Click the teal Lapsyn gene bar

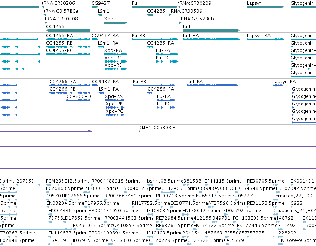click(265, 7)
